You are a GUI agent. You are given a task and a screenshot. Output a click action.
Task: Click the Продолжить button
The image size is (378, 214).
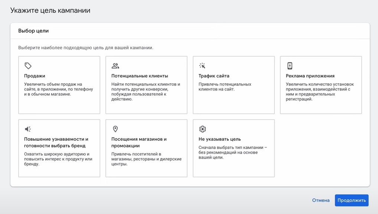[x=351, y=200]
